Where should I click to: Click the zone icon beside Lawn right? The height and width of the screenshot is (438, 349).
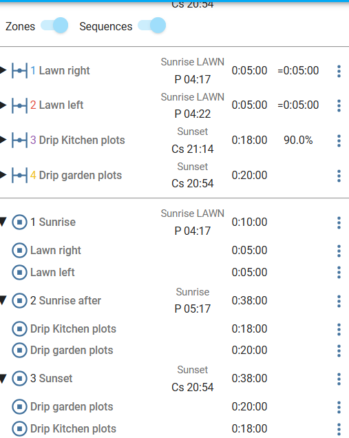[x=19, y=71]
